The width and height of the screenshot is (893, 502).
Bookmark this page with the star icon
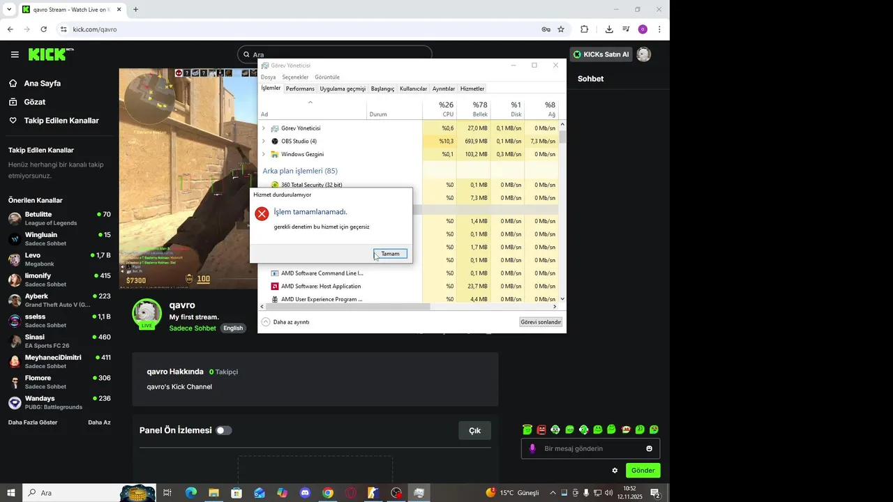click(x=561, y=29)
